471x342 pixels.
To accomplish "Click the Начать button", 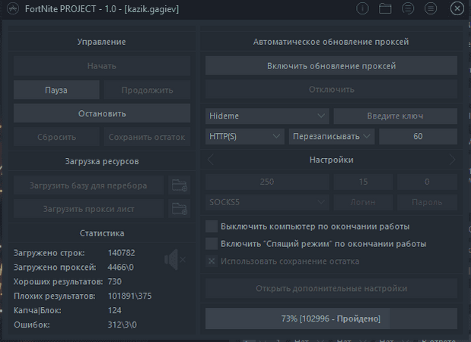I will click(x=102, y=65).
